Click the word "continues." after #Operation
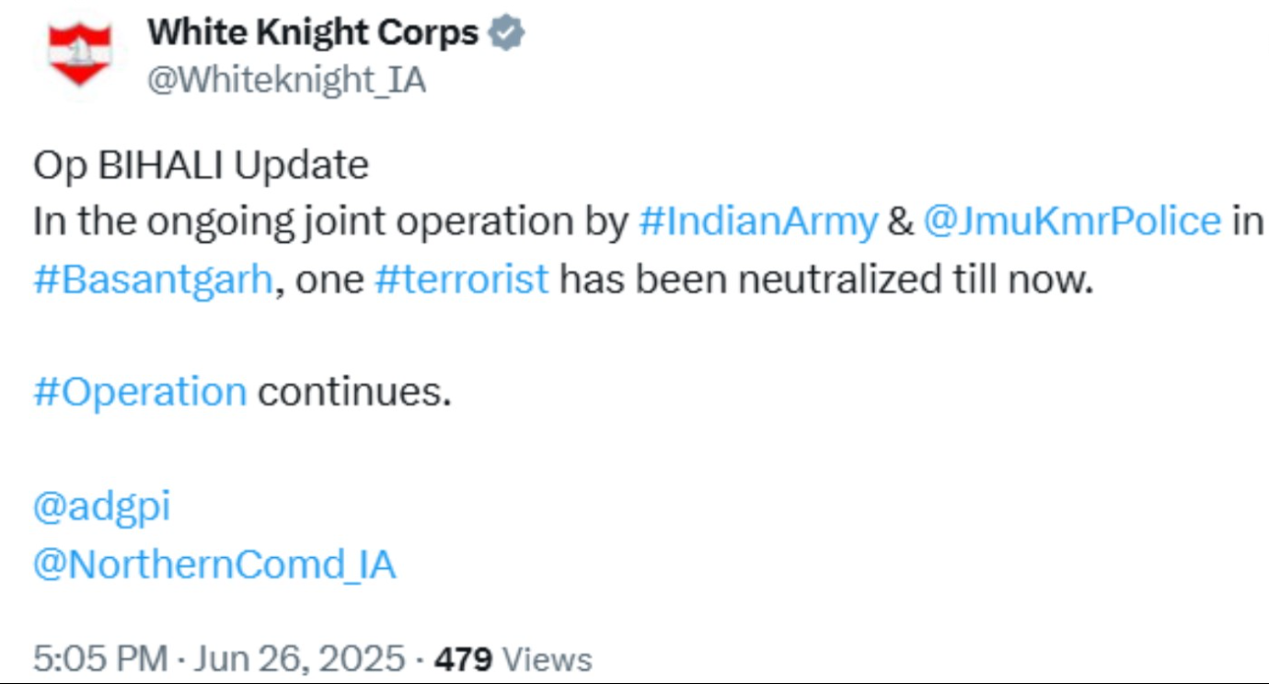This screenshot has width=1269, height=684. (x=354, y=393)
